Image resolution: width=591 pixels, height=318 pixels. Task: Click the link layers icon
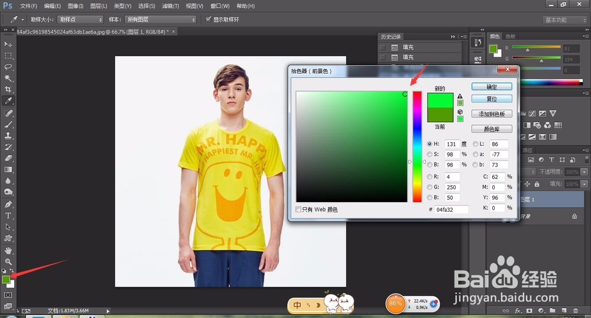tap(506, 310)
